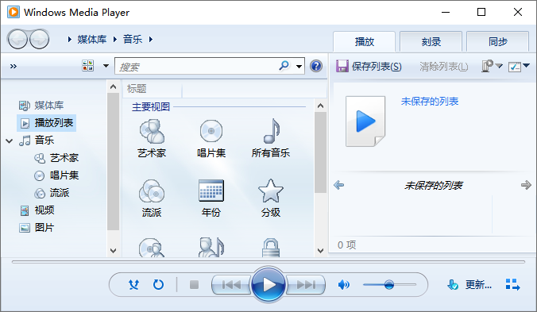The image size is (537, 312).
Task: Switch to the 播放 tab
Action: 365,41
